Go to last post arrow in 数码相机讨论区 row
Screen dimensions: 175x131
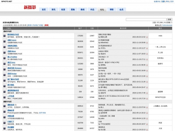click(x=147, y=37)
